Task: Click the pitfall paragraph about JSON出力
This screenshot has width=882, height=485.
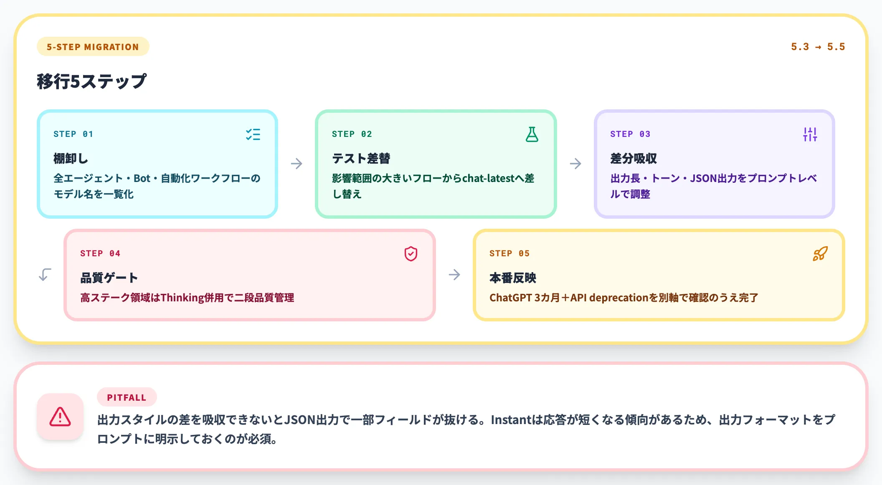Action: coord(466,429)
